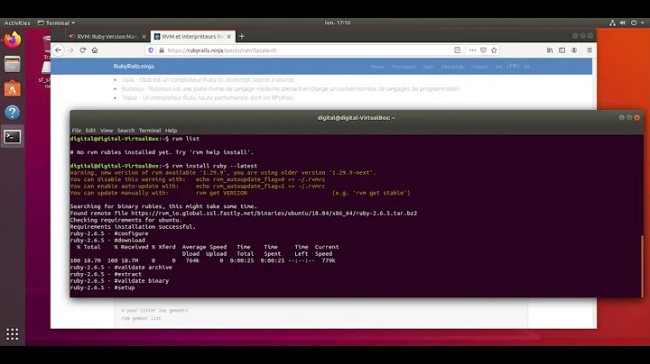Switch site language to FR
The image size is (650, 364).
tap(513, 66)
